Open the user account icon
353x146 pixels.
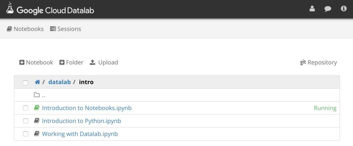coord(312,9)
